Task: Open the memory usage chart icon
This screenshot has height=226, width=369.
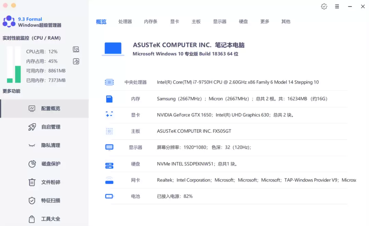Action: click(x=76, y=61)
